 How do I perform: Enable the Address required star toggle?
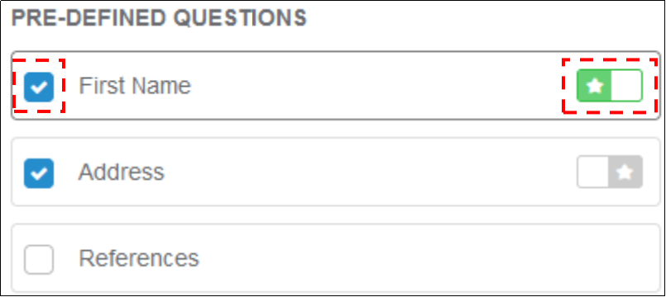tap(610, 172)
